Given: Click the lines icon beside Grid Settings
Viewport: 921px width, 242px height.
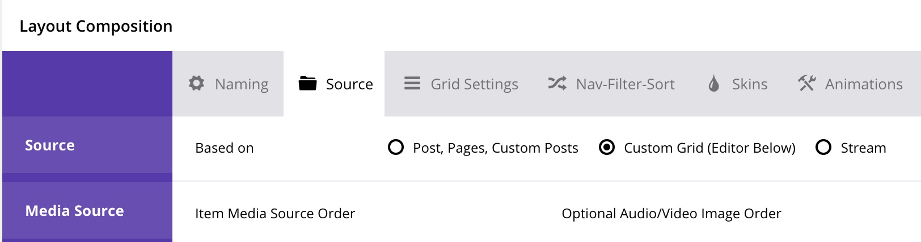Looking at the screenshot, I should (412, 84).
